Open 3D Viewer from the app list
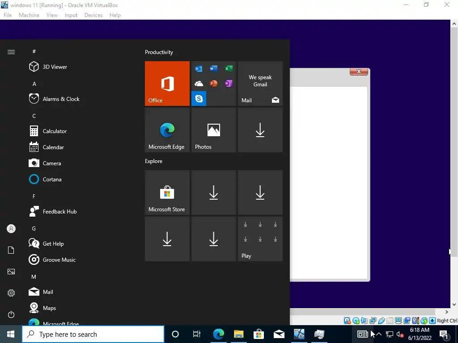This screenshot has width=458, height=343. [x=48, y=67]
